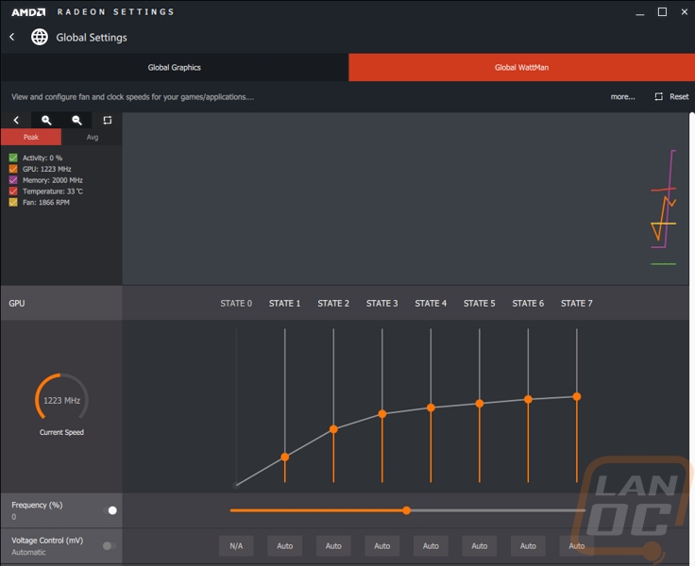695x566 pixels.
Task: Select the Avg histogram tab
Action: pyautogui.click(x=92, y=137)
